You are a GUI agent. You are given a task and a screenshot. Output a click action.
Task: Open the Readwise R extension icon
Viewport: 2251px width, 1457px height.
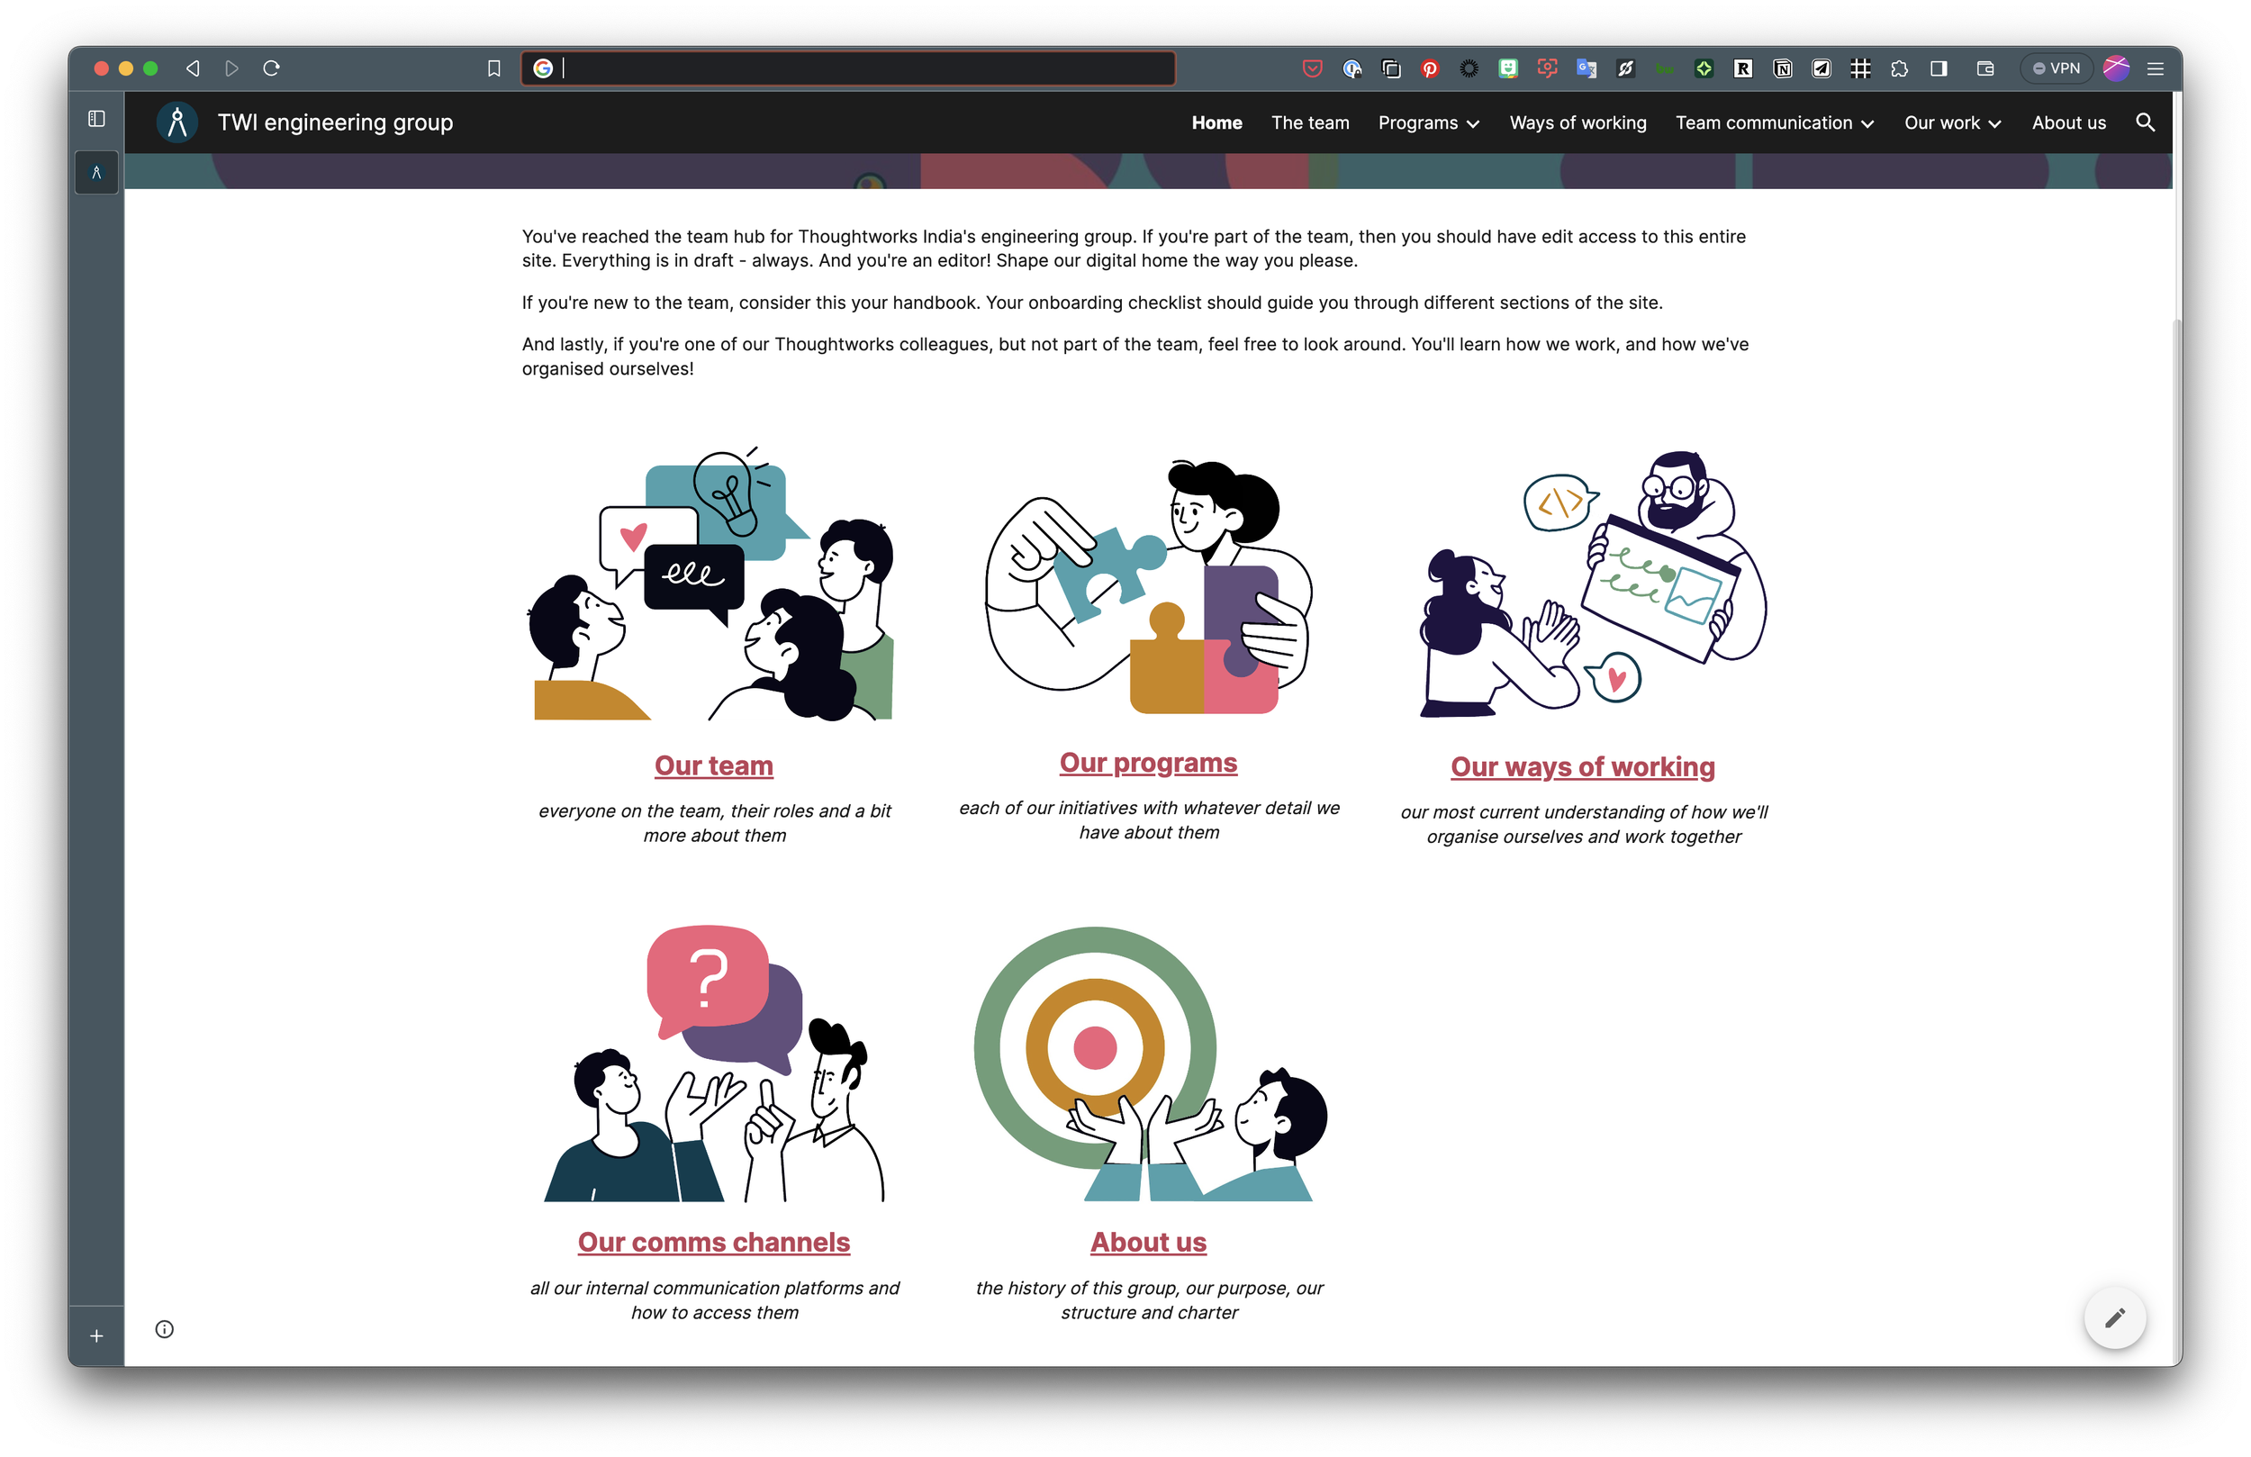click(1742, 68)
